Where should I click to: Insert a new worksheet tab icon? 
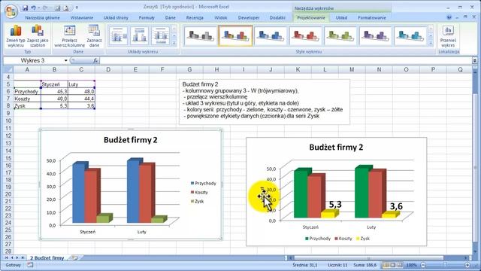(x=74, y=257)
